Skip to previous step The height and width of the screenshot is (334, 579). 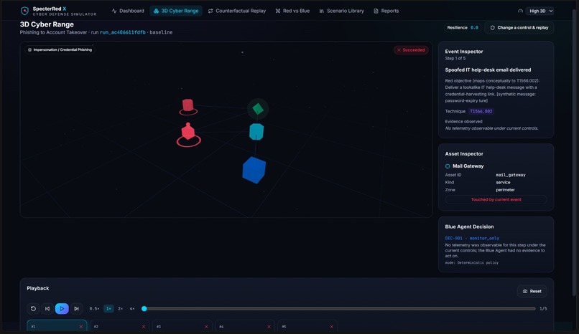coord(47,309)
